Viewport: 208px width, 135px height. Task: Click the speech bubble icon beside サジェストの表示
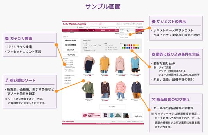[x=154, y=22]
